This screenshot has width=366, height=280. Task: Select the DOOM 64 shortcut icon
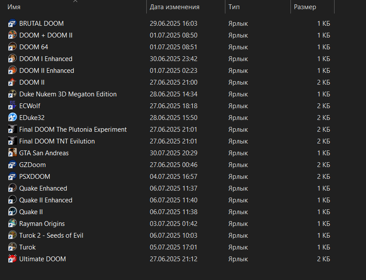pos(12,47)
